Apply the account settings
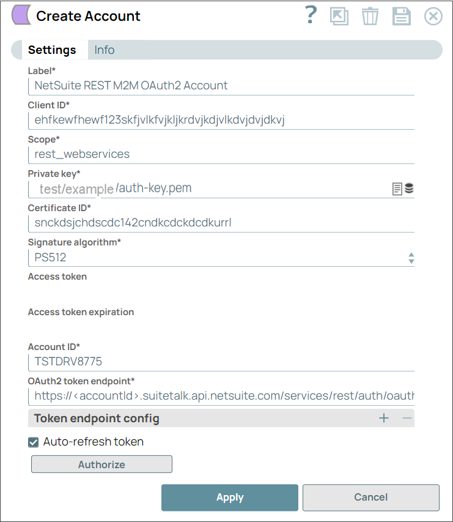Screen dimensions: 453x522 tap(229, 497)
